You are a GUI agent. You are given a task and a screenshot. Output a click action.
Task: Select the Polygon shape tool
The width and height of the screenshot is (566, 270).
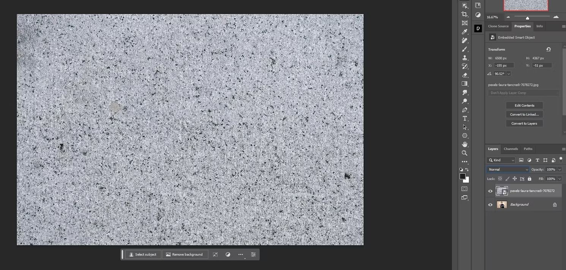click(465, 136)
